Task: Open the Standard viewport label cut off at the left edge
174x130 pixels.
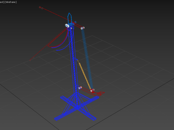Action: [2, 2]
